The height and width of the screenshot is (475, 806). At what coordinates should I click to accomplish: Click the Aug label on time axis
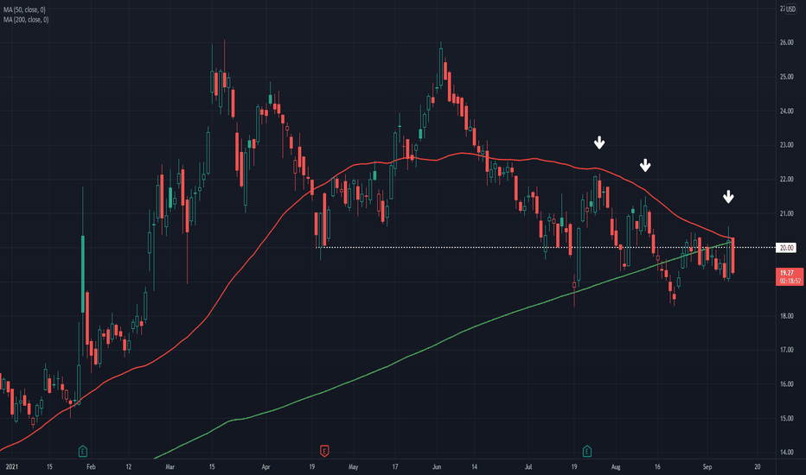click(616, 466)
